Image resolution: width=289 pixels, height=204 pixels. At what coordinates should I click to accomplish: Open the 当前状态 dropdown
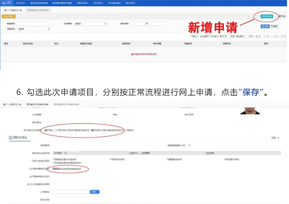click(33, 29)
